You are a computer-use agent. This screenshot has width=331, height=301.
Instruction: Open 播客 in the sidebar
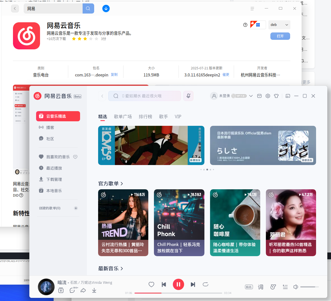point(58,128)
